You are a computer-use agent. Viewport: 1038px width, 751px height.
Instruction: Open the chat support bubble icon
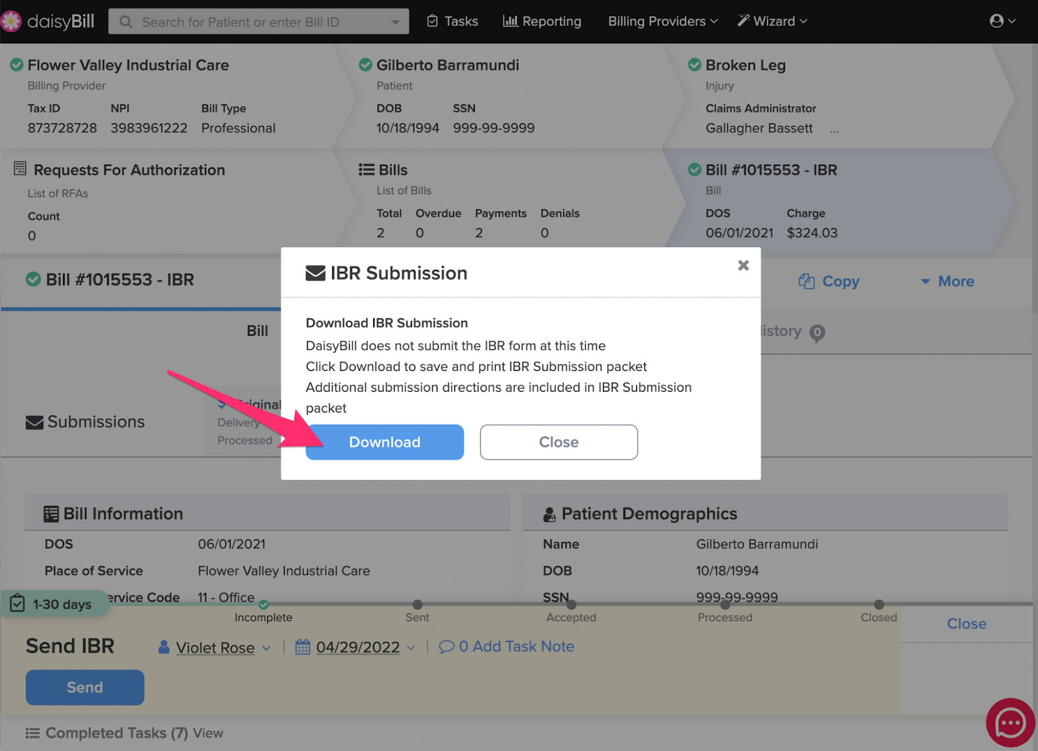[x=1010, y=722]
